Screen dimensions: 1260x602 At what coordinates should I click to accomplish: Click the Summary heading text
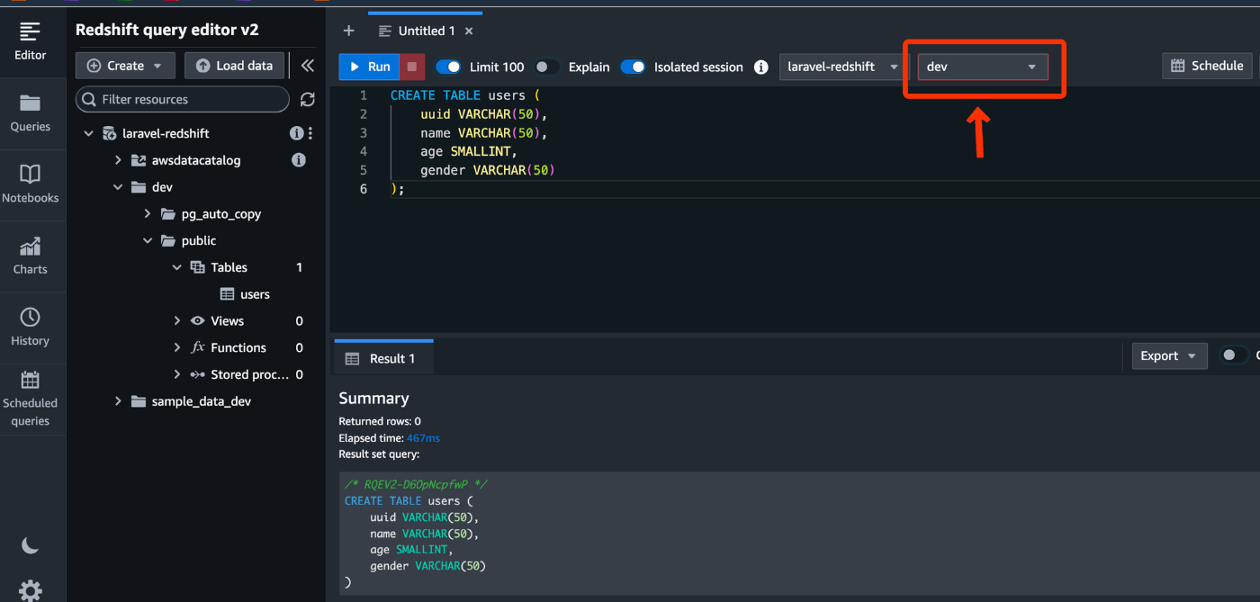[373, 398]
